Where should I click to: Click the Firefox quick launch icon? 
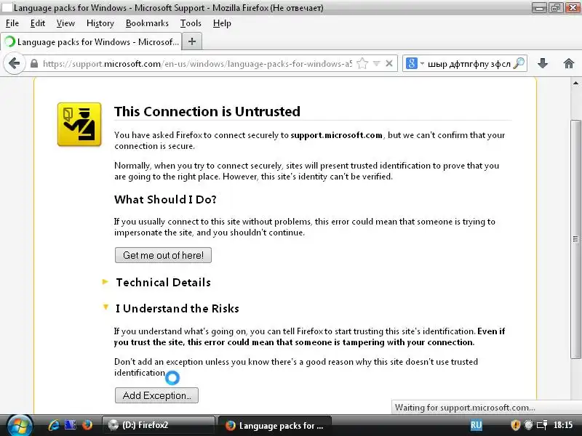tap(87, 425)
